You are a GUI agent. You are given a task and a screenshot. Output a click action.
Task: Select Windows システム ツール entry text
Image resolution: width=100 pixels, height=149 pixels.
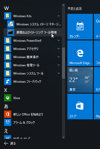click(x=28, y=73)
